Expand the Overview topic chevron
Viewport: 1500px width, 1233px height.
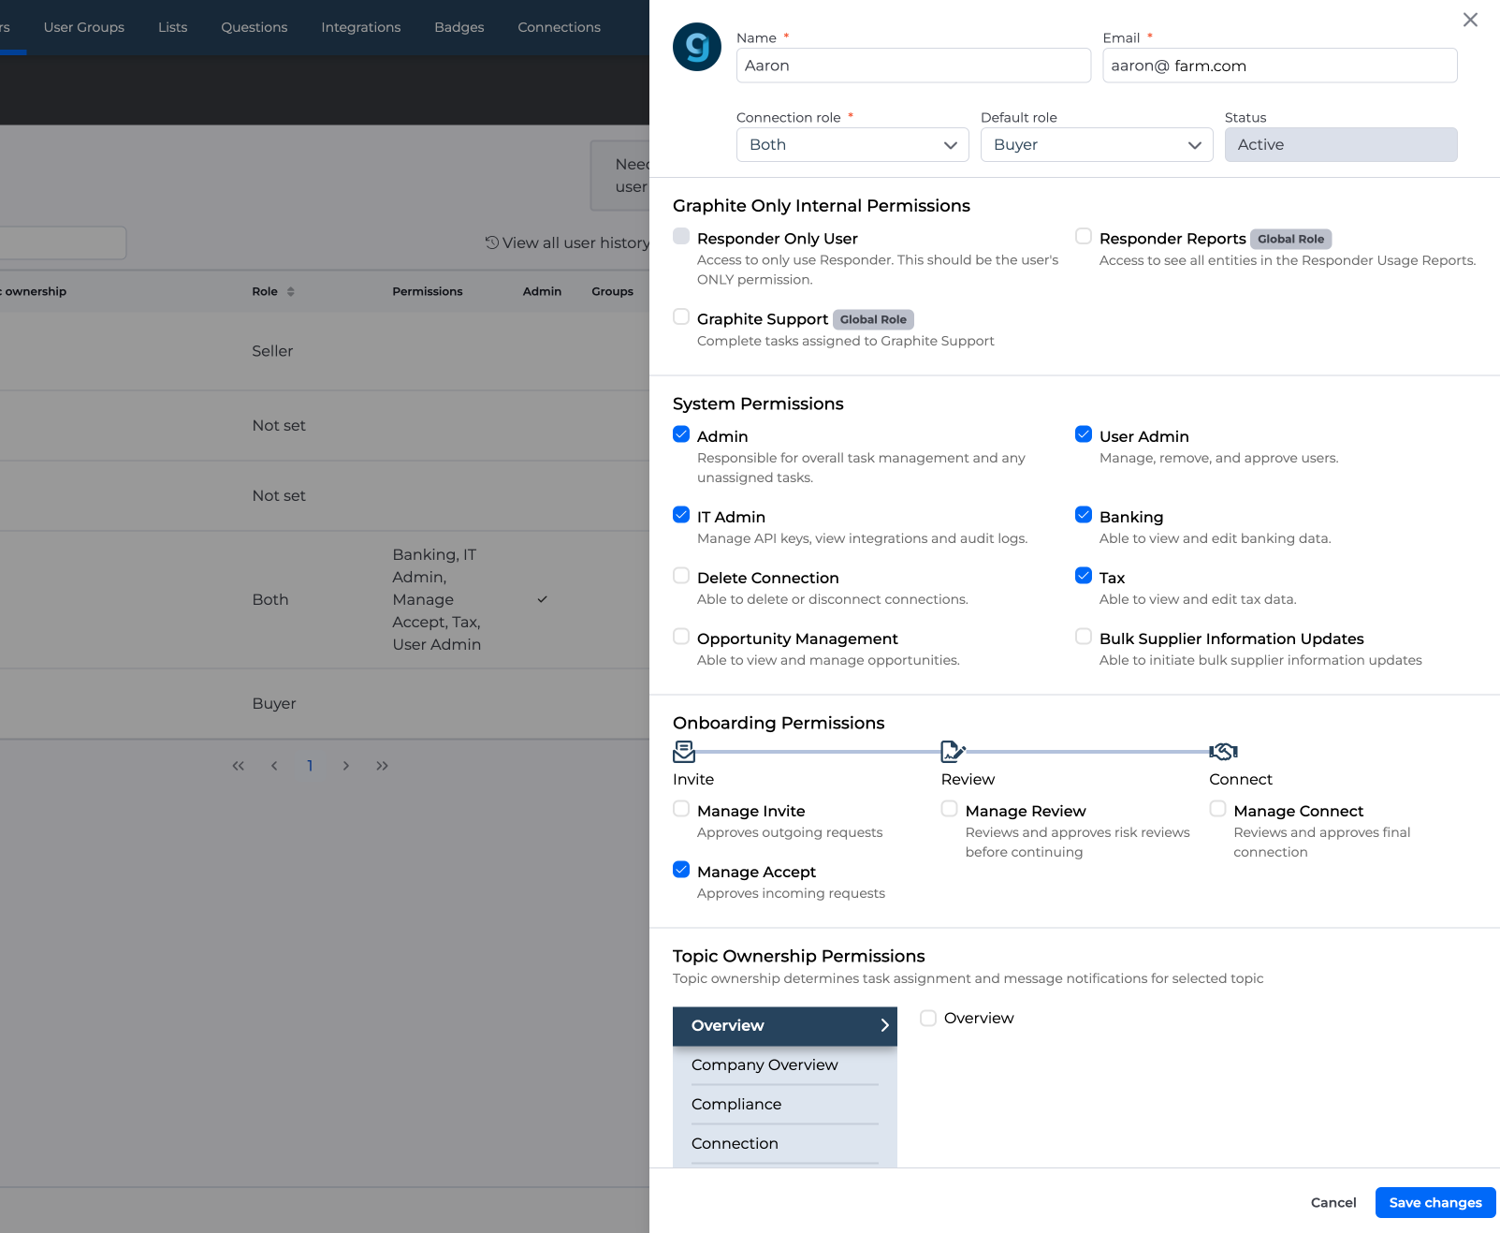pyautogui.click(x=882, y=1026)
